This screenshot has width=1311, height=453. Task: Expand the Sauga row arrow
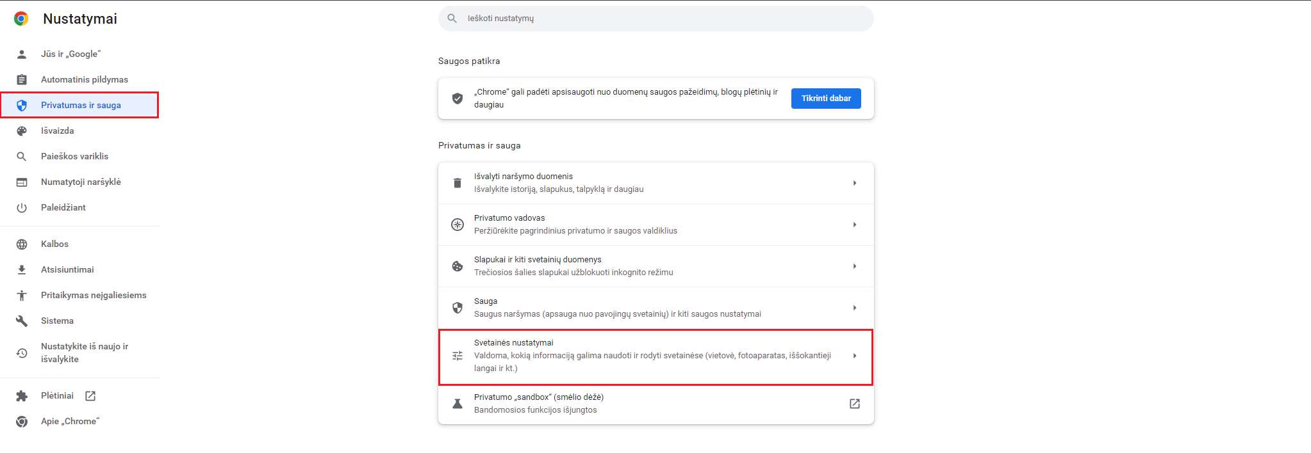tap(855, 308)
